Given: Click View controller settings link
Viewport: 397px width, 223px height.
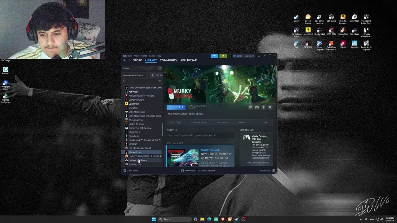Looking at the screenshot, I should tap(258, 163).
